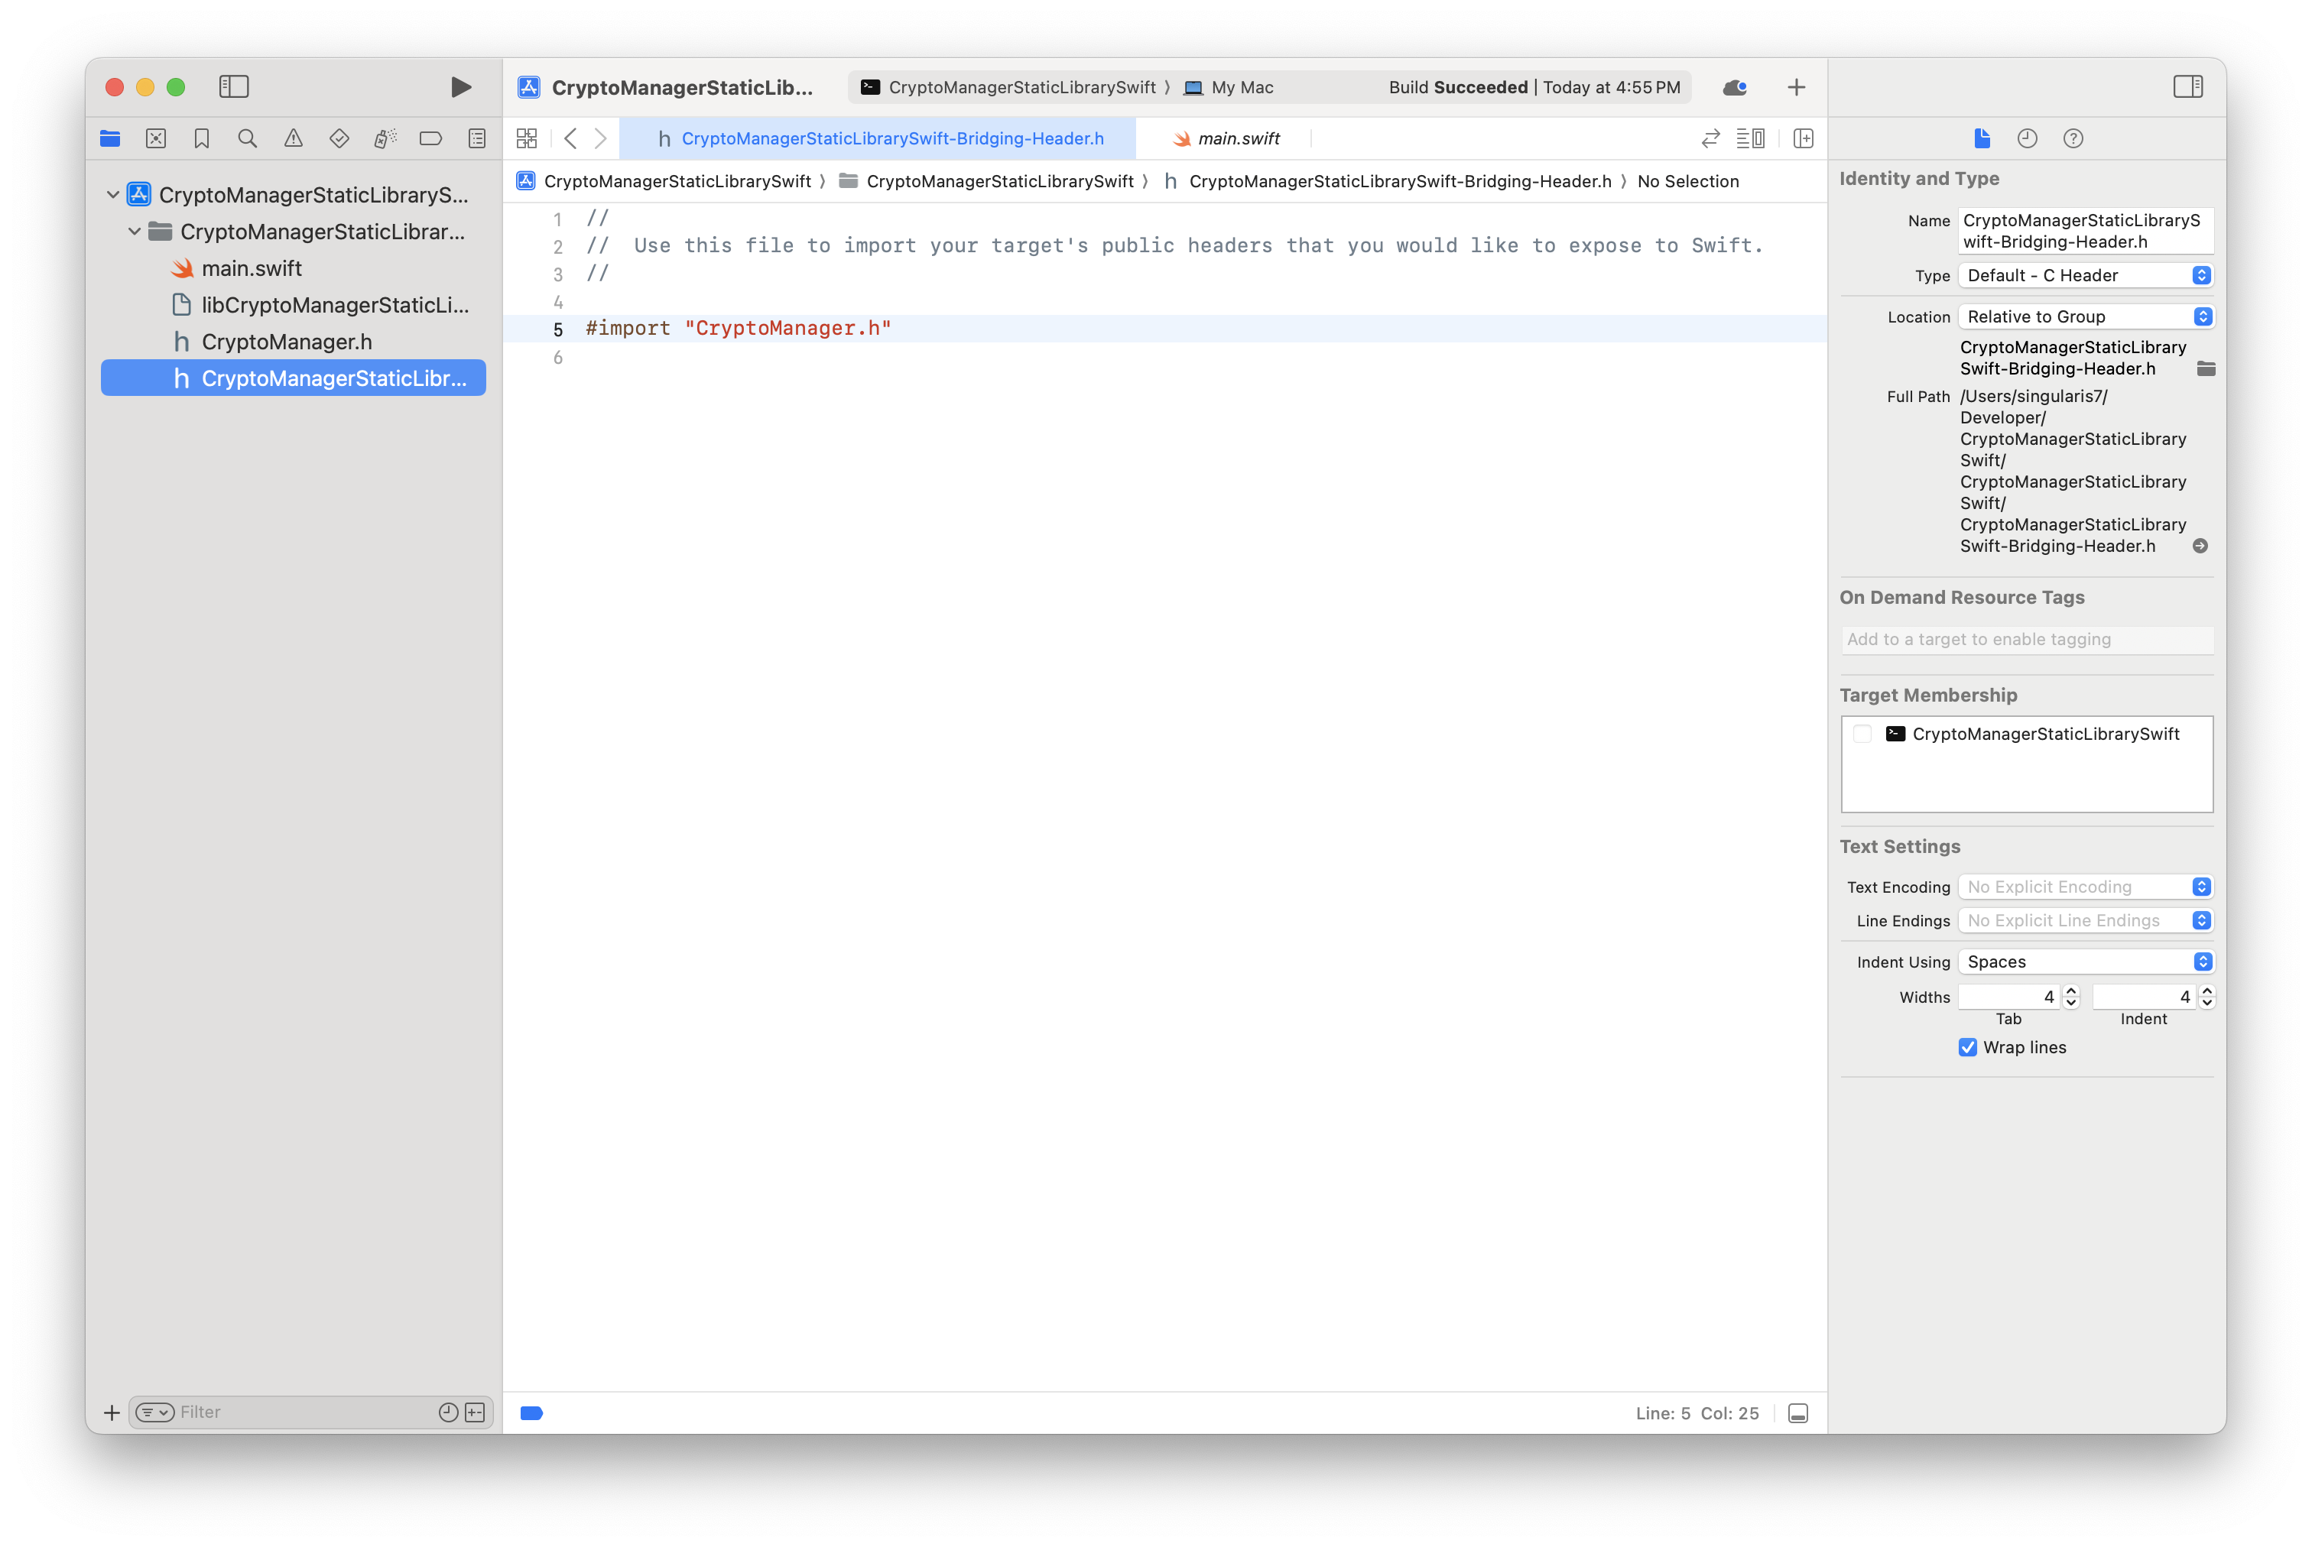Collapse the CryptoManagerStaticLibrarySwift project root
The width and height of the screenshot is (2312, 1547).
click(x=113, y=194)
